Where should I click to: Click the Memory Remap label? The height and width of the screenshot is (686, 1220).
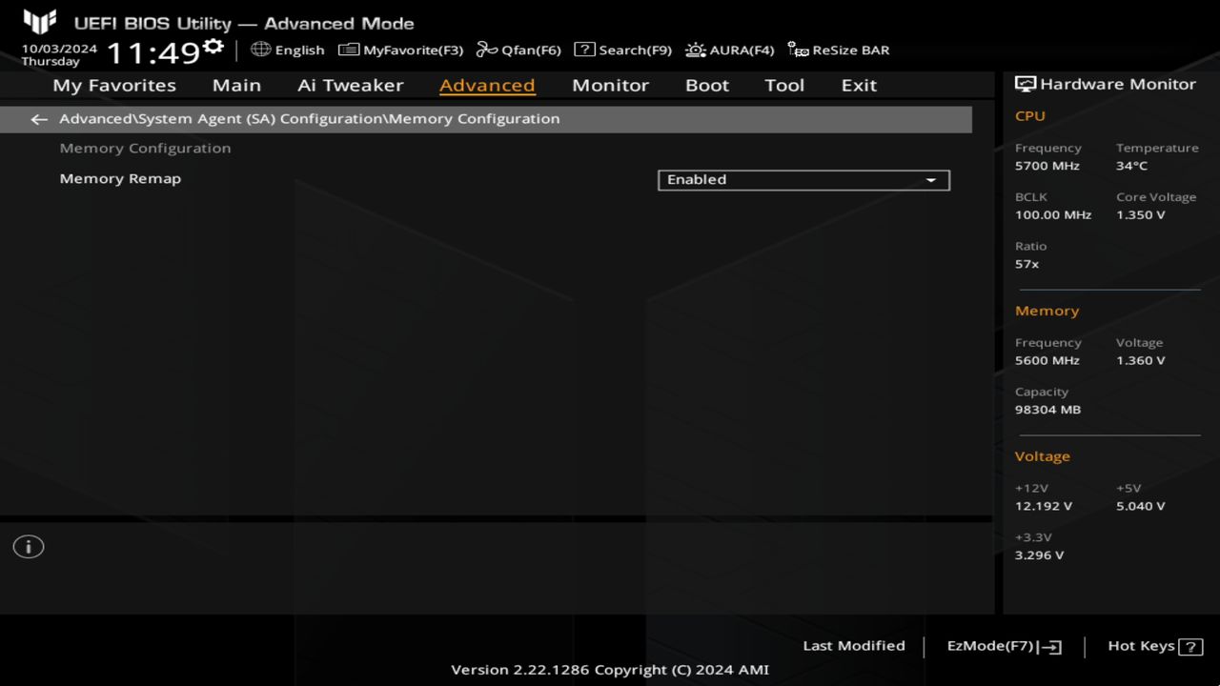pos(120,178)
